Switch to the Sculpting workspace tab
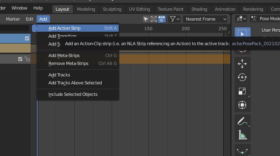Image resolution: width=280 pixels, height=156 pixels. [112, 9]
